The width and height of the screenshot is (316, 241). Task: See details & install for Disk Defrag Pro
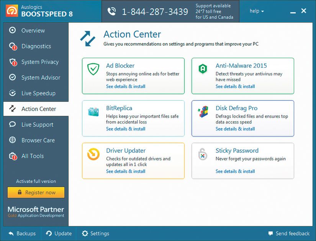coord(235,129)
